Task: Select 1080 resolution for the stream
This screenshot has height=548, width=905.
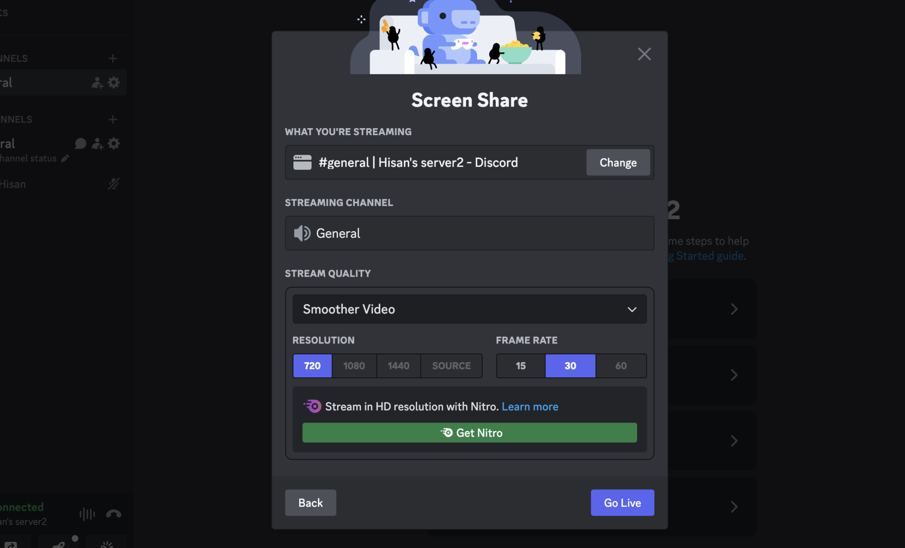Action: [354, 366]
